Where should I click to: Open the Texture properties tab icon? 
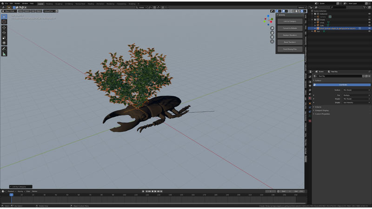tap(310, 121)
